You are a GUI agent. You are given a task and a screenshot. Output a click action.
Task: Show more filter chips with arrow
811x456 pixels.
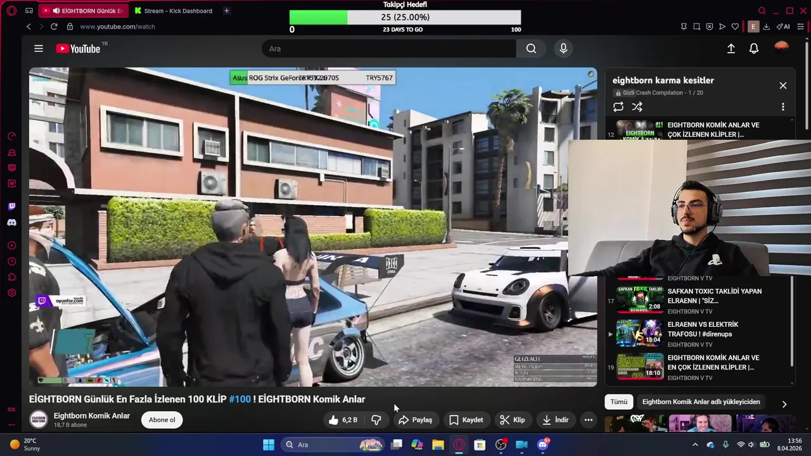pyautogui.click(x=784, y=404)
